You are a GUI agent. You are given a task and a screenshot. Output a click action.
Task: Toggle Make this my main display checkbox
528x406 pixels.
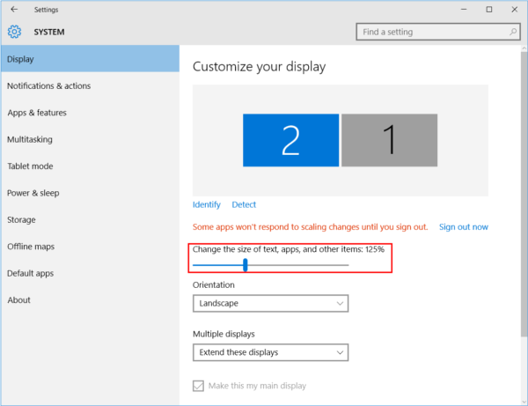[x=198, y=386]
